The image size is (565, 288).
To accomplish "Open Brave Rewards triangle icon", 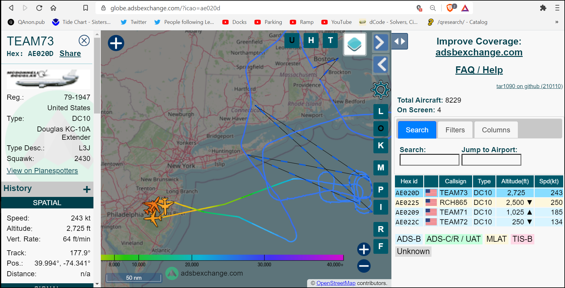I will [x=465, y=8].
